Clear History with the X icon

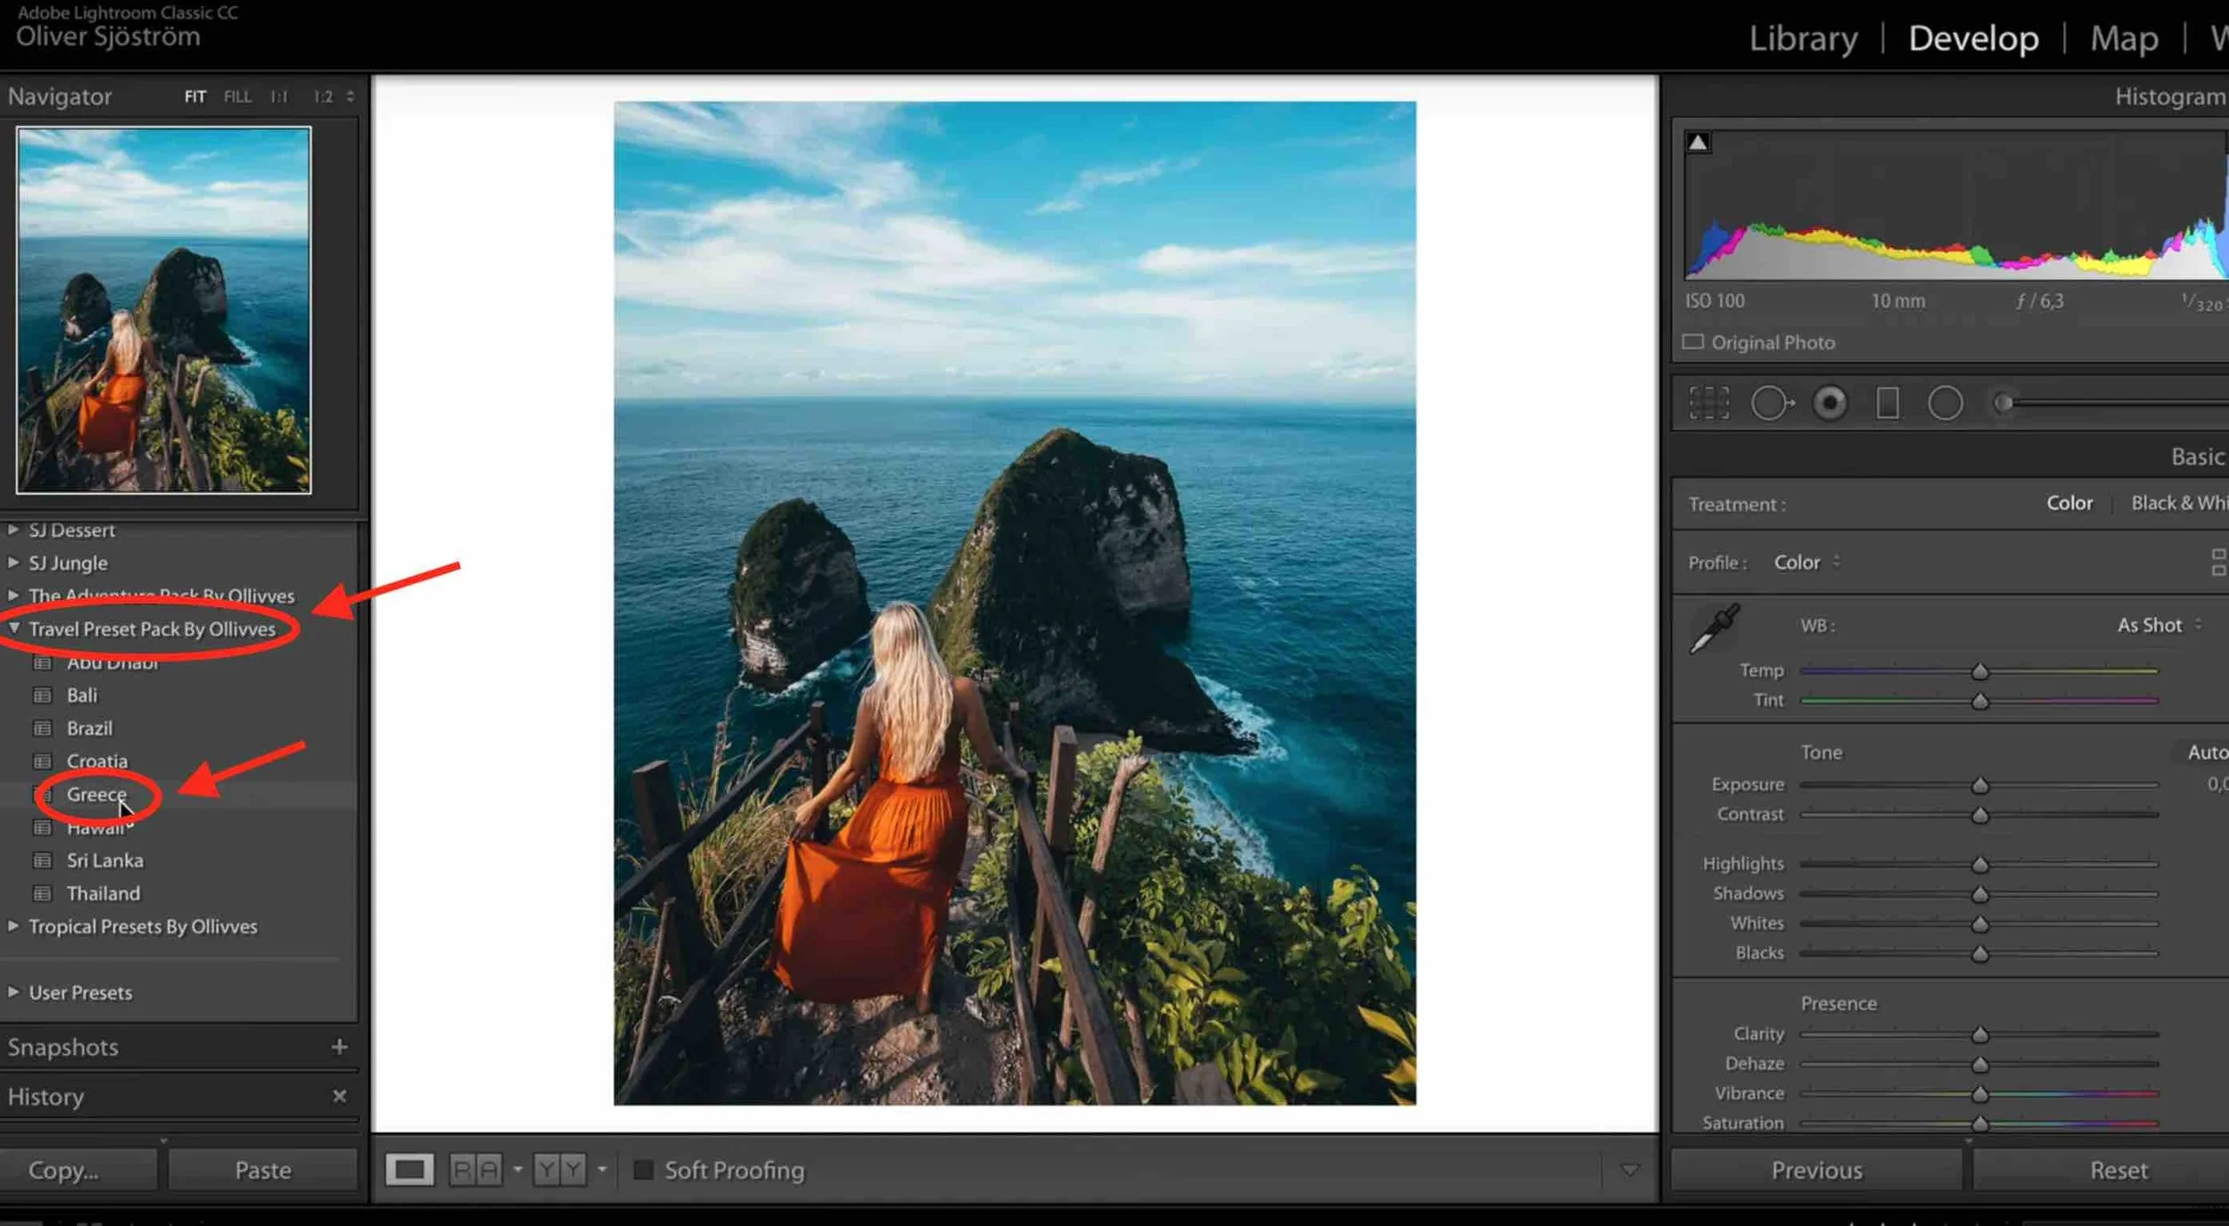tap(339, 1096)
